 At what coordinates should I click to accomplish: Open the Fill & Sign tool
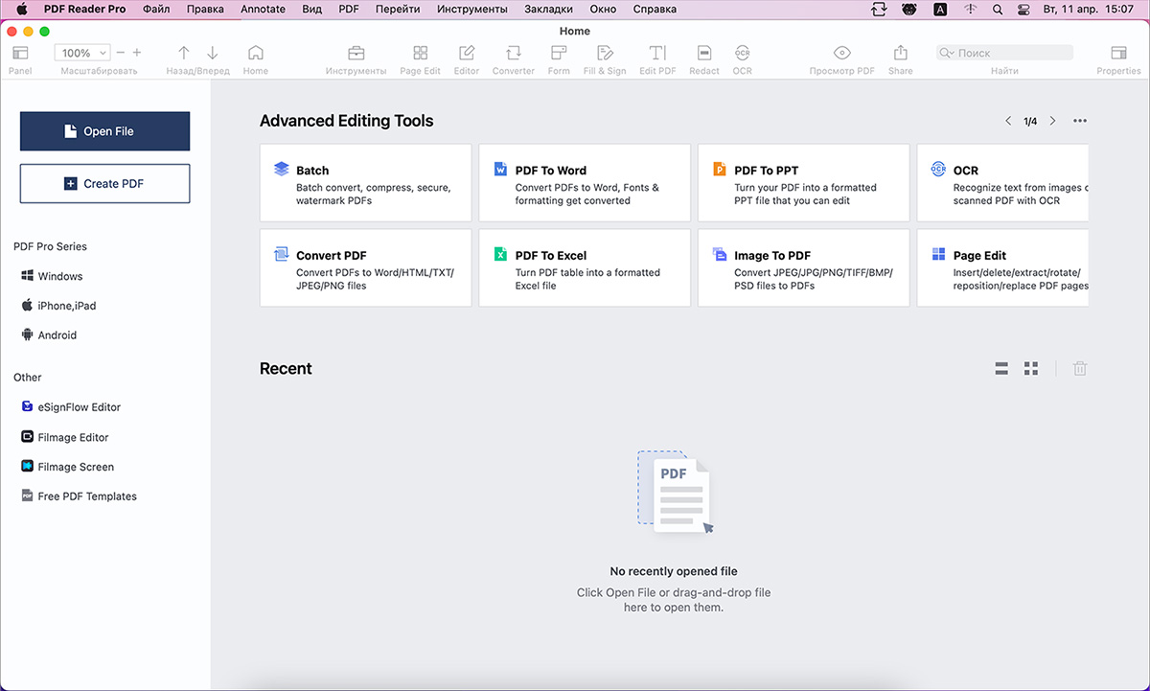(605, 53)
